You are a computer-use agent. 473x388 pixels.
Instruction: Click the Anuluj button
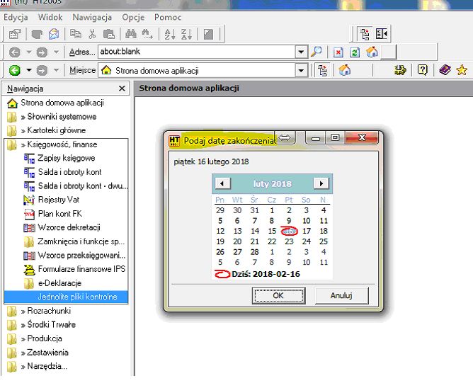[341, 295]
